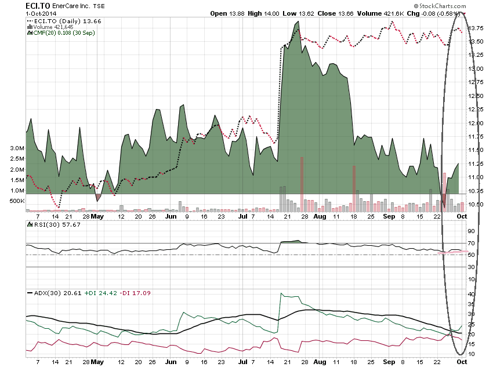The height and width of the screenshot is (367, 493).
Task: Click Sep on the ADX panel date axis
Action: click(389, 362)
